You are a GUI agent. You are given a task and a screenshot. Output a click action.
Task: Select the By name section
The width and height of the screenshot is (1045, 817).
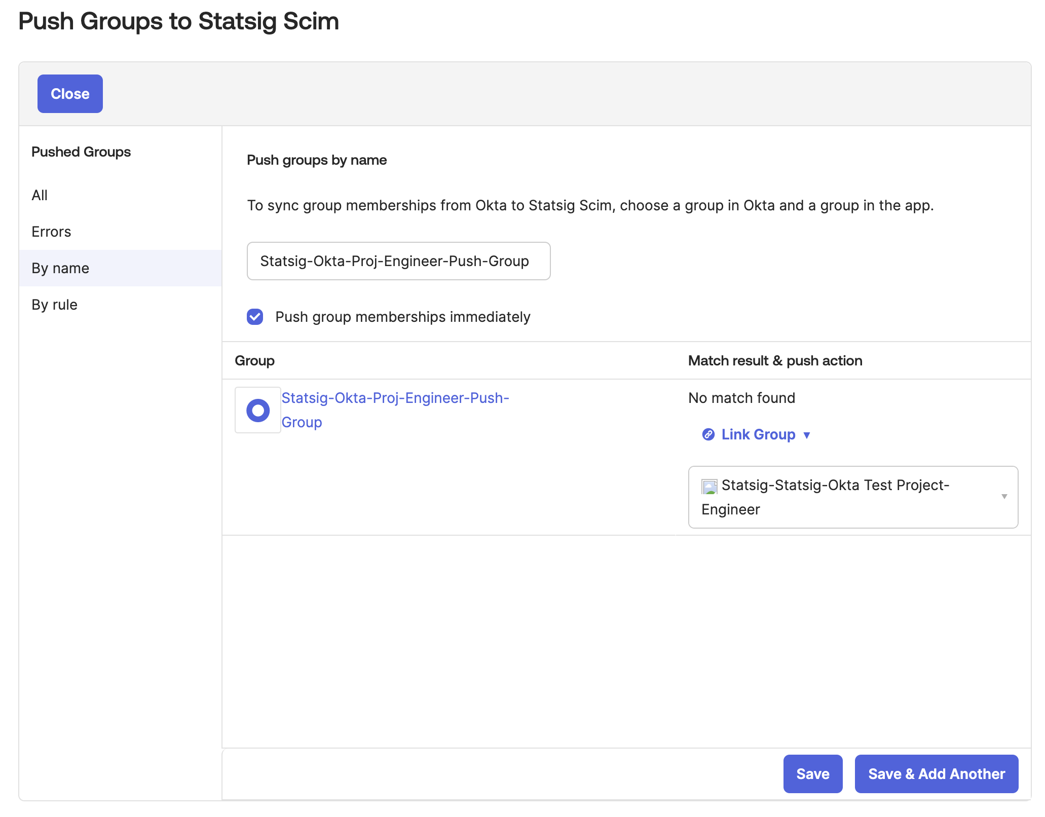click(60, 268)
